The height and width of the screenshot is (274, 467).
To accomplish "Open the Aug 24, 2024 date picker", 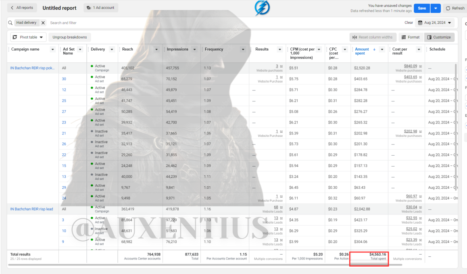I will (435, 23).
